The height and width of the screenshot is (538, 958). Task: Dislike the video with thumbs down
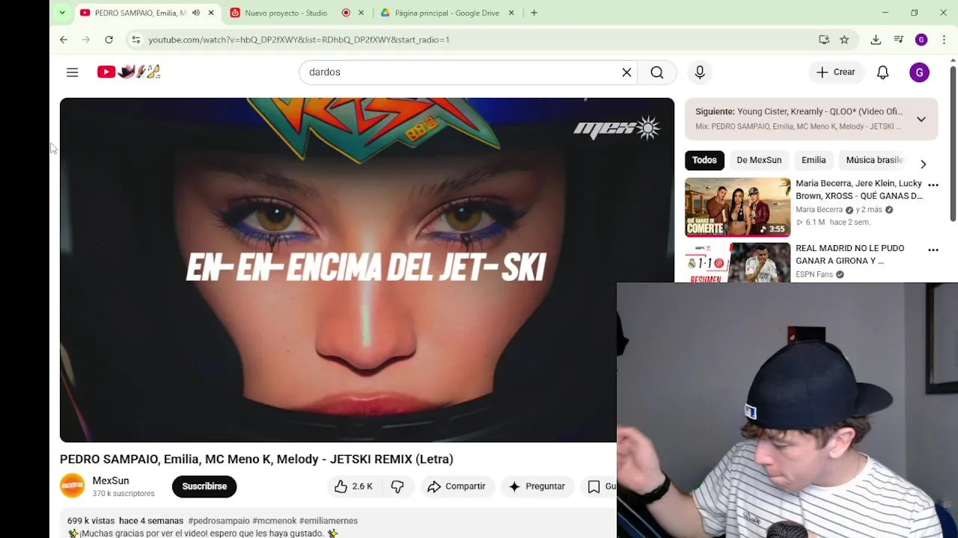[397, 486]
